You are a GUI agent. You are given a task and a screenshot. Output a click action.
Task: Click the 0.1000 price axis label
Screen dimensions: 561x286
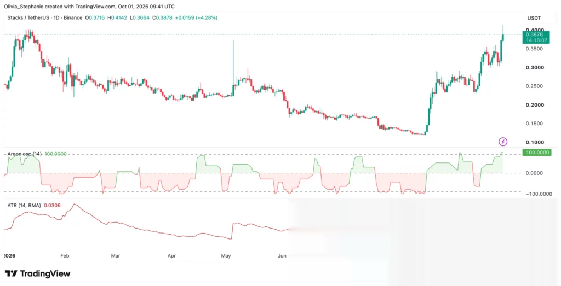pos(535,143)
